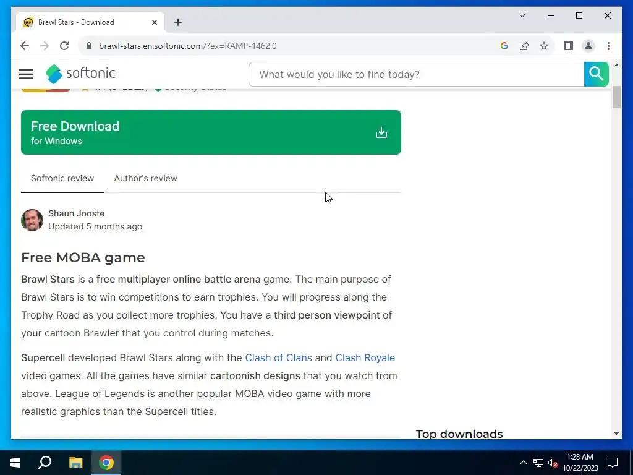Click the teal search magnifier button
The height and width of the screenshot is (475, 633).
(596, 74)
